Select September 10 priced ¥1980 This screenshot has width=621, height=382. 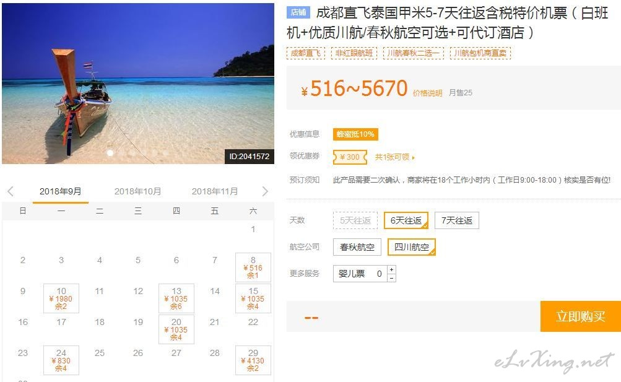[x=61, y=298]
